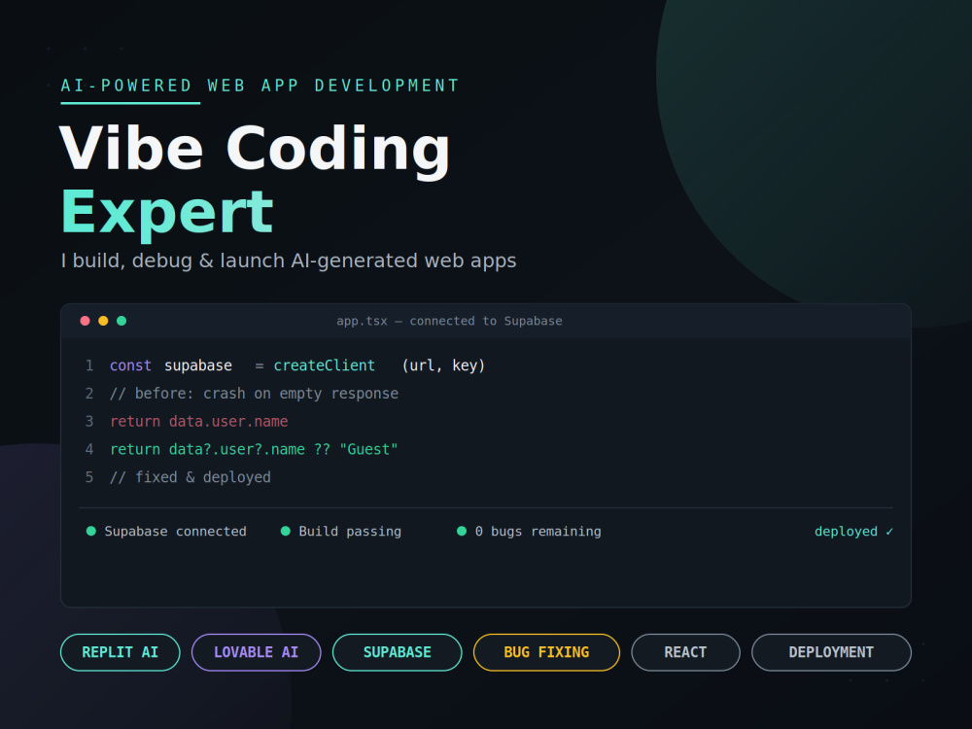Click the red window dot in code card
This screenshot has width=972, height=729.
click(x=85, y=321)
